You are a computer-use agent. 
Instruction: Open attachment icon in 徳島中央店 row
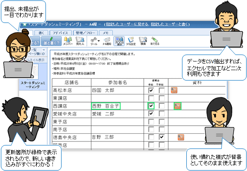[x=181, y=137]
